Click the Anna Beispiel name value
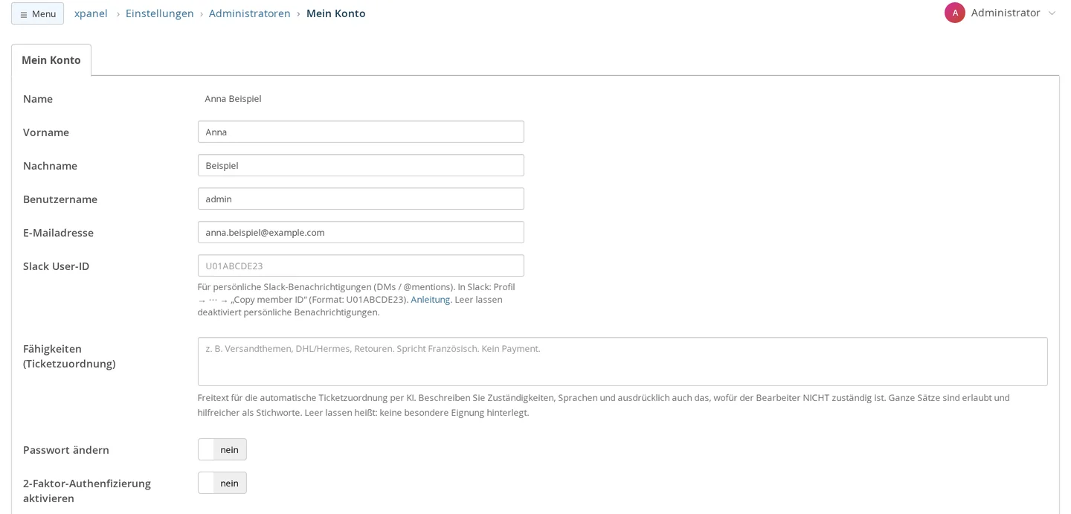Image resolution: width=1071 pixels, height=514 pixels. click(x=233, y=98)
